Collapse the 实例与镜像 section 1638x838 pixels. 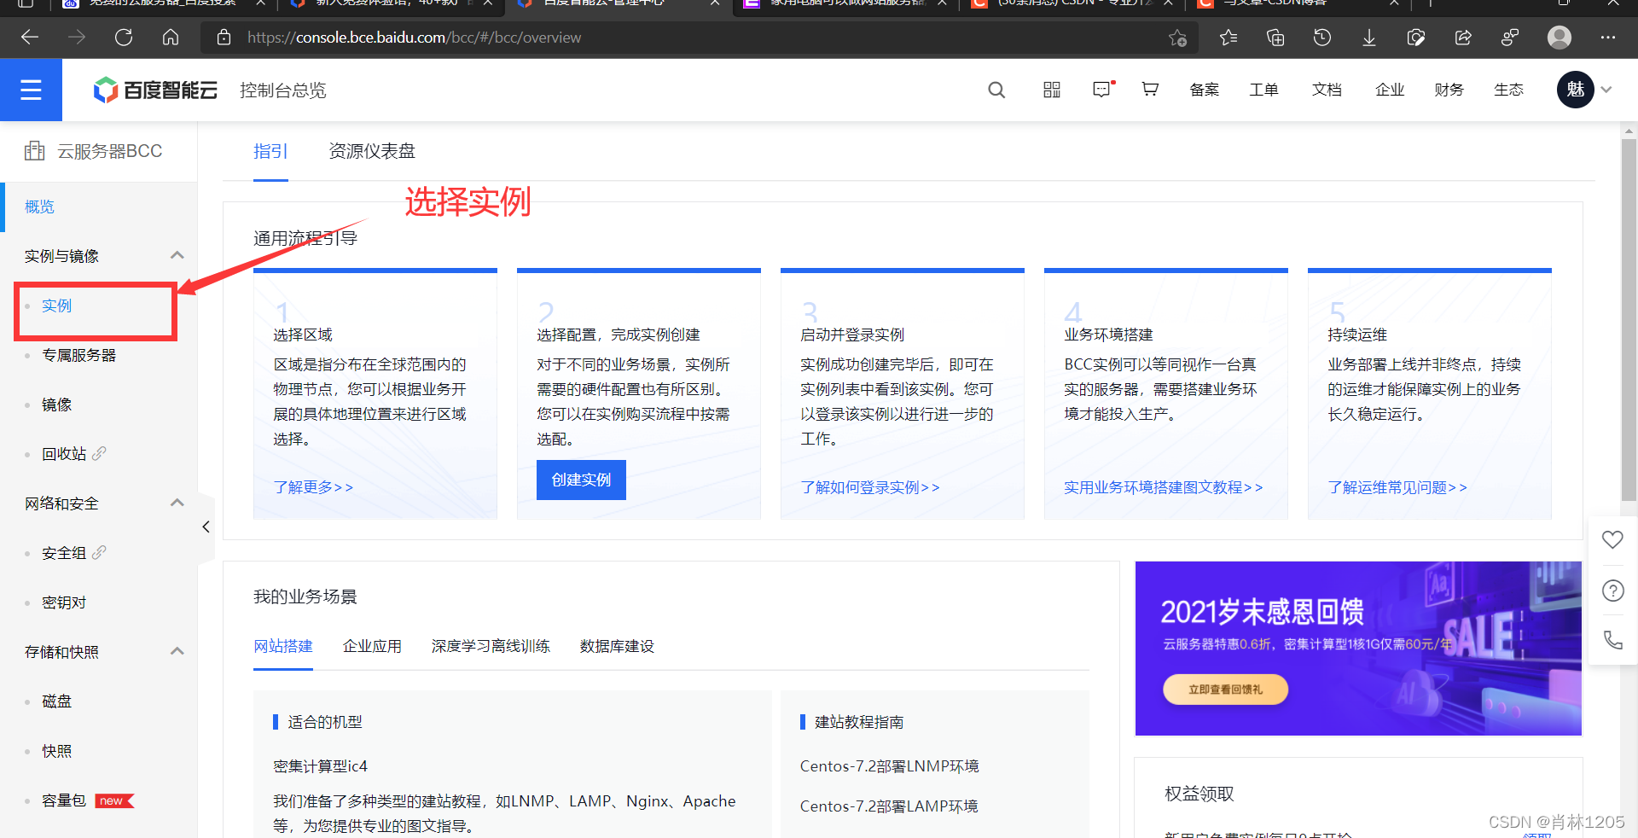[x=177, y=255]
